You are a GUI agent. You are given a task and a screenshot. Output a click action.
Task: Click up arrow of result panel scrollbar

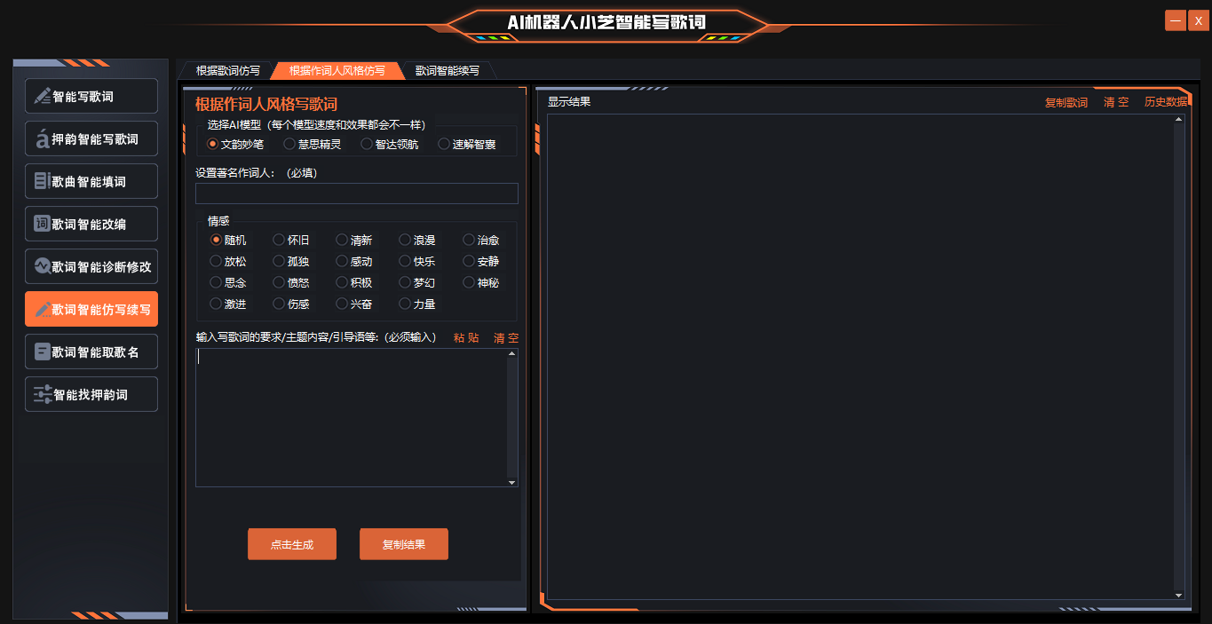(1179, 119)
